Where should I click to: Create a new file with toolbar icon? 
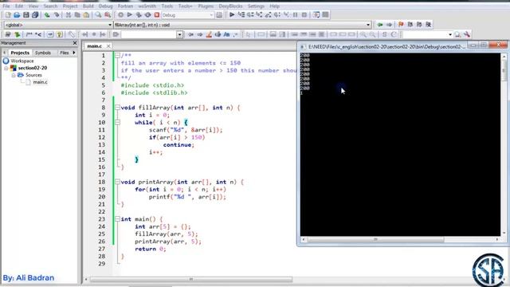(8, 15)
